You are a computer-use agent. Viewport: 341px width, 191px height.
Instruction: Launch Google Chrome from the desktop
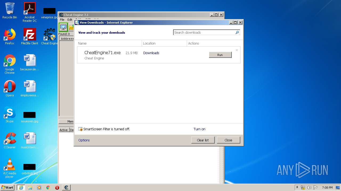tap(10, 64)
